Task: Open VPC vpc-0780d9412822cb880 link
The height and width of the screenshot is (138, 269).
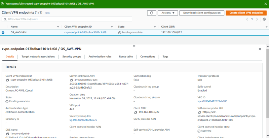Action: (213, 101)
